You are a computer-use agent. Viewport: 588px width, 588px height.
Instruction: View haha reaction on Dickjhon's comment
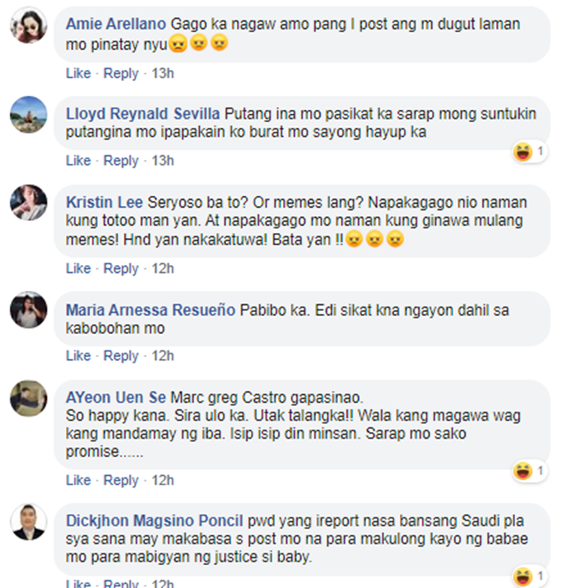click(x=529, y=577)
